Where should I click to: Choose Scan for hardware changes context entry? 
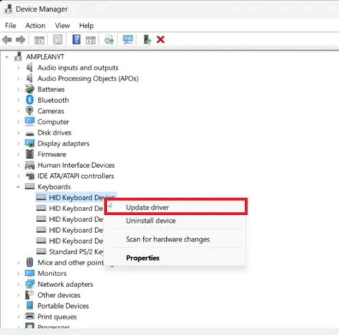176,239
